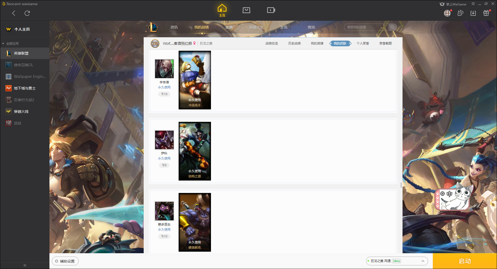
Task: Open the friends chat icon
Action: point(460,13)
